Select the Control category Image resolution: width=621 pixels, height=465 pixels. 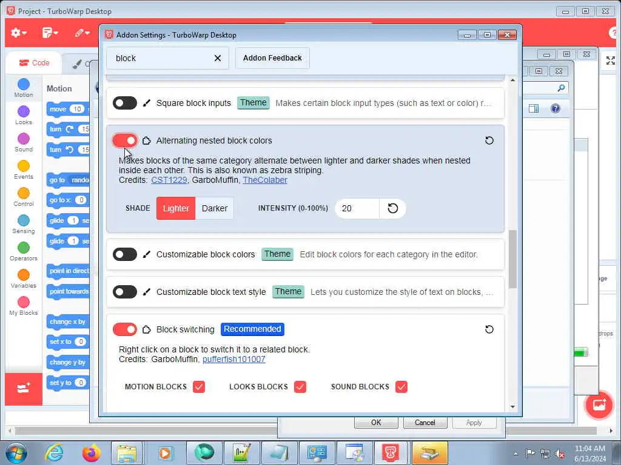[24, 197]
